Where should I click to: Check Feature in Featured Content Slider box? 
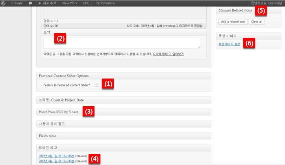(x=96, y=85)
